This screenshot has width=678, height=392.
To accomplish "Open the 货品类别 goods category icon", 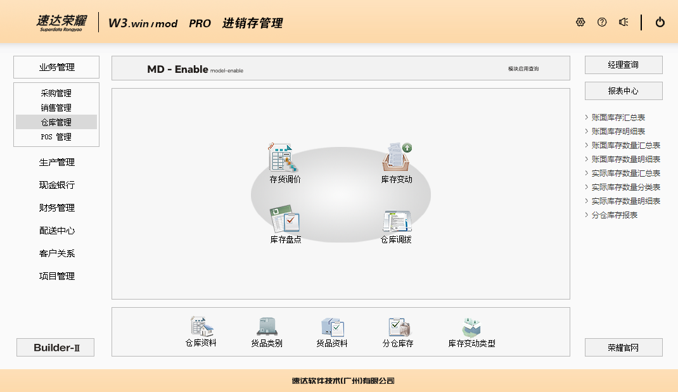I will point(267,327).
